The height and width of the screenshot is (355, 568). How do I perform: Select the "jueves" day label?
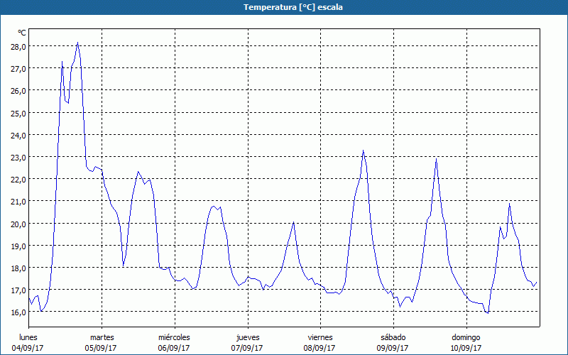(248, 337)
